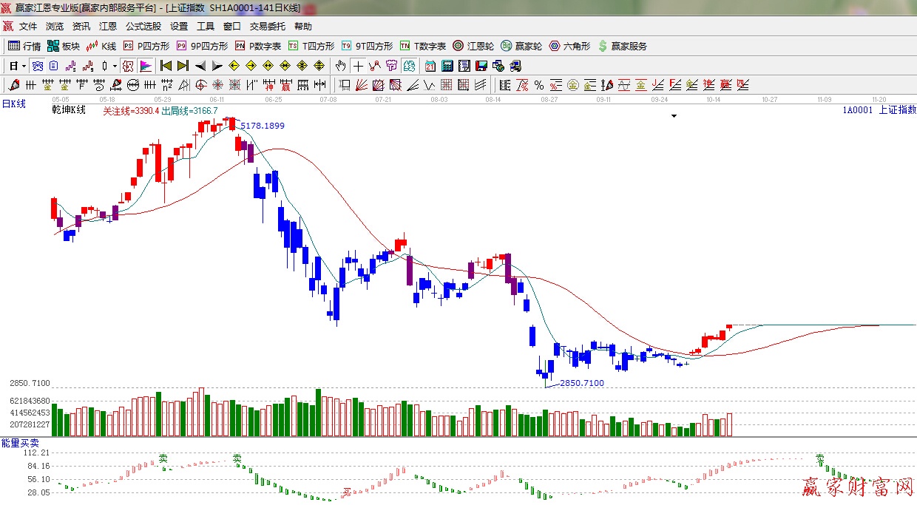Viewport: 917px width, 505px height.
Task: Open the calculator icon in toolbar
Action: click(447, 66)
